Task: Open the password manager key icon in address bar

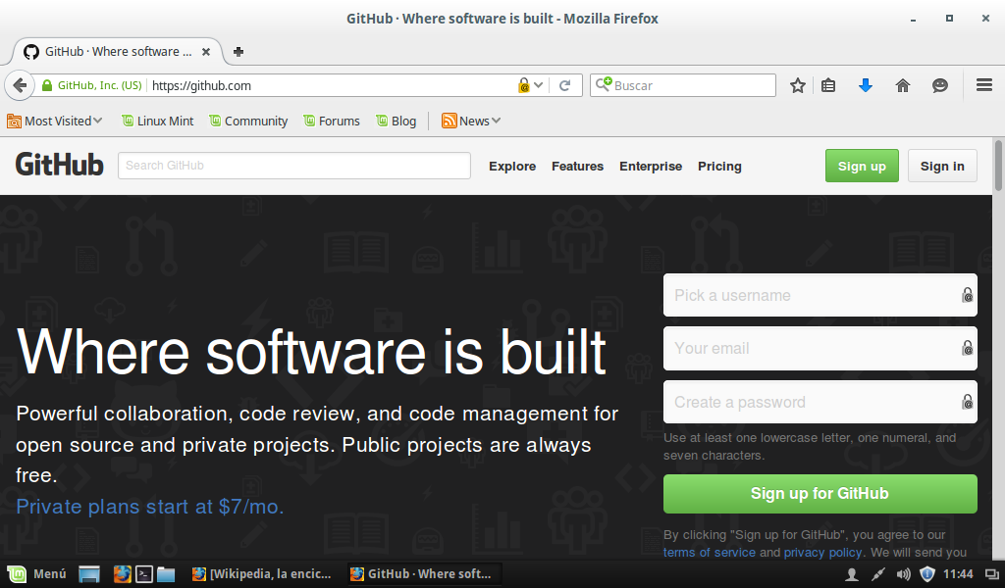Action: (x=524, y=85)
